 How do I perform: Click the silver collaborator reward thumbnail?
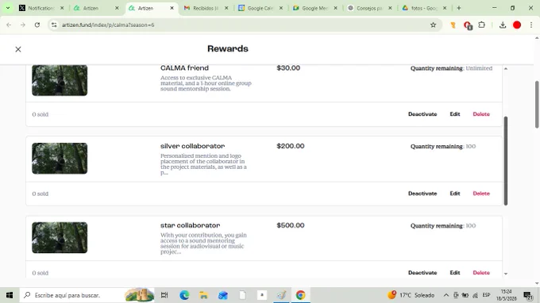pos(60,158)
